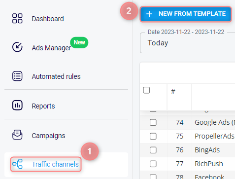The width and height of the screenshot is (235, 179).
Task: Click the Ads Manager clock-arrow icon
Action: coord(17,47)
